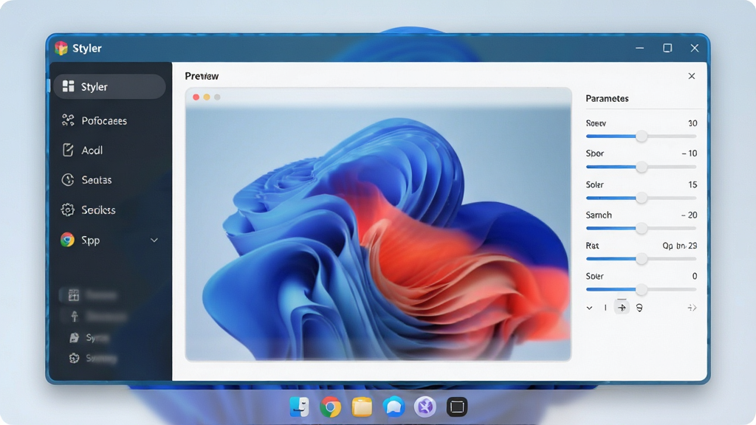Click the document icon beside short Sy label
Image resolution: width=756 pixels, height=425 pixels.
point(74,337)
